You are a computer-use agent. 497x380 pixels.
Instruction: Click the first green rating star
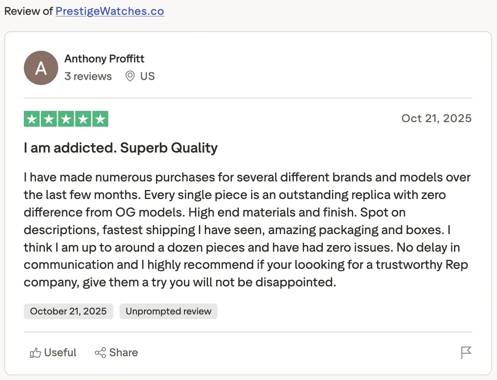coord(32,119)
